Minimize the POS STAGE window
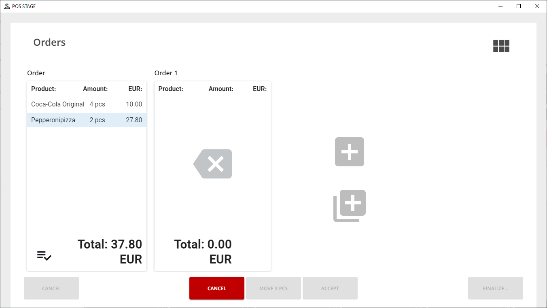The height and width of the screenshot is (308, 547). (x=500, y=6)
